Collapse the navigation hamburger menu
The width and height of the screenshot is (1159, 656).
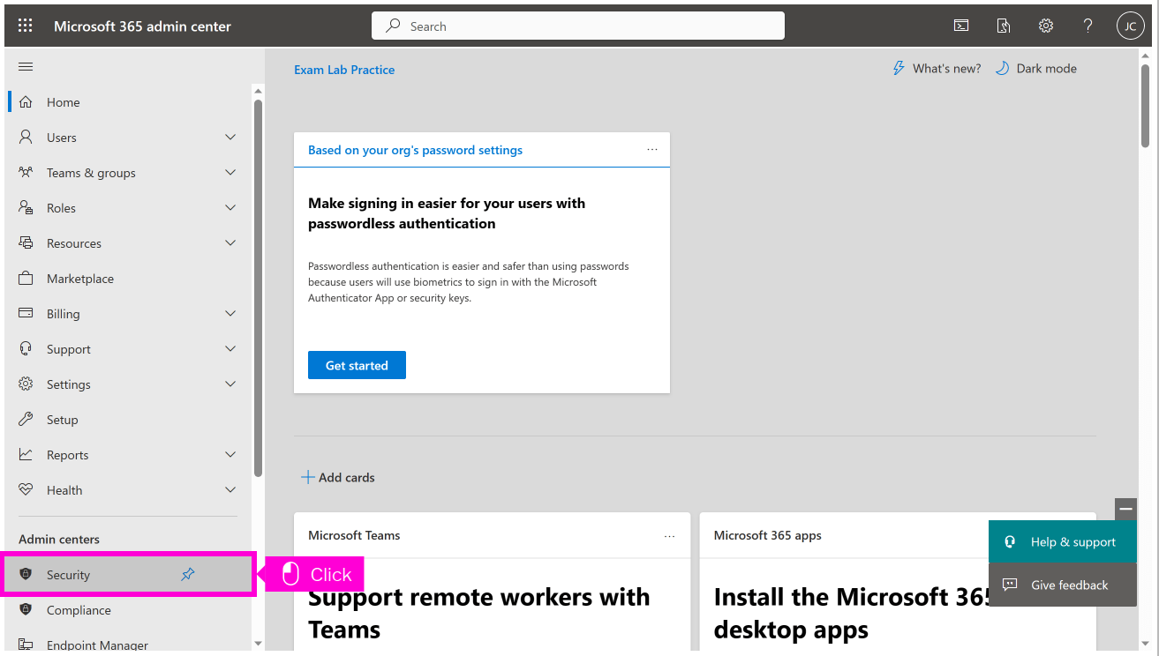26,67
